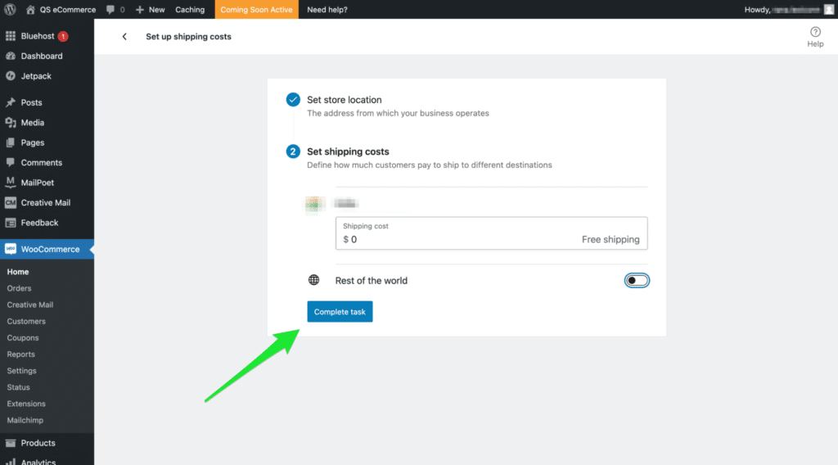838x465 pixels.
Task: Click the Comments icon in sidebar
Action: pos(10,162)
